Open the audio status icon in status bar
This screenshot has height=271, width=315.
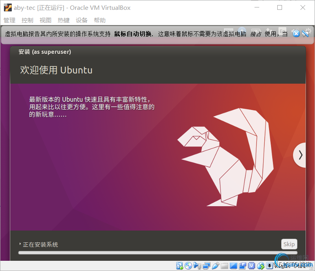pyautogui.click(x=198, y=266)
